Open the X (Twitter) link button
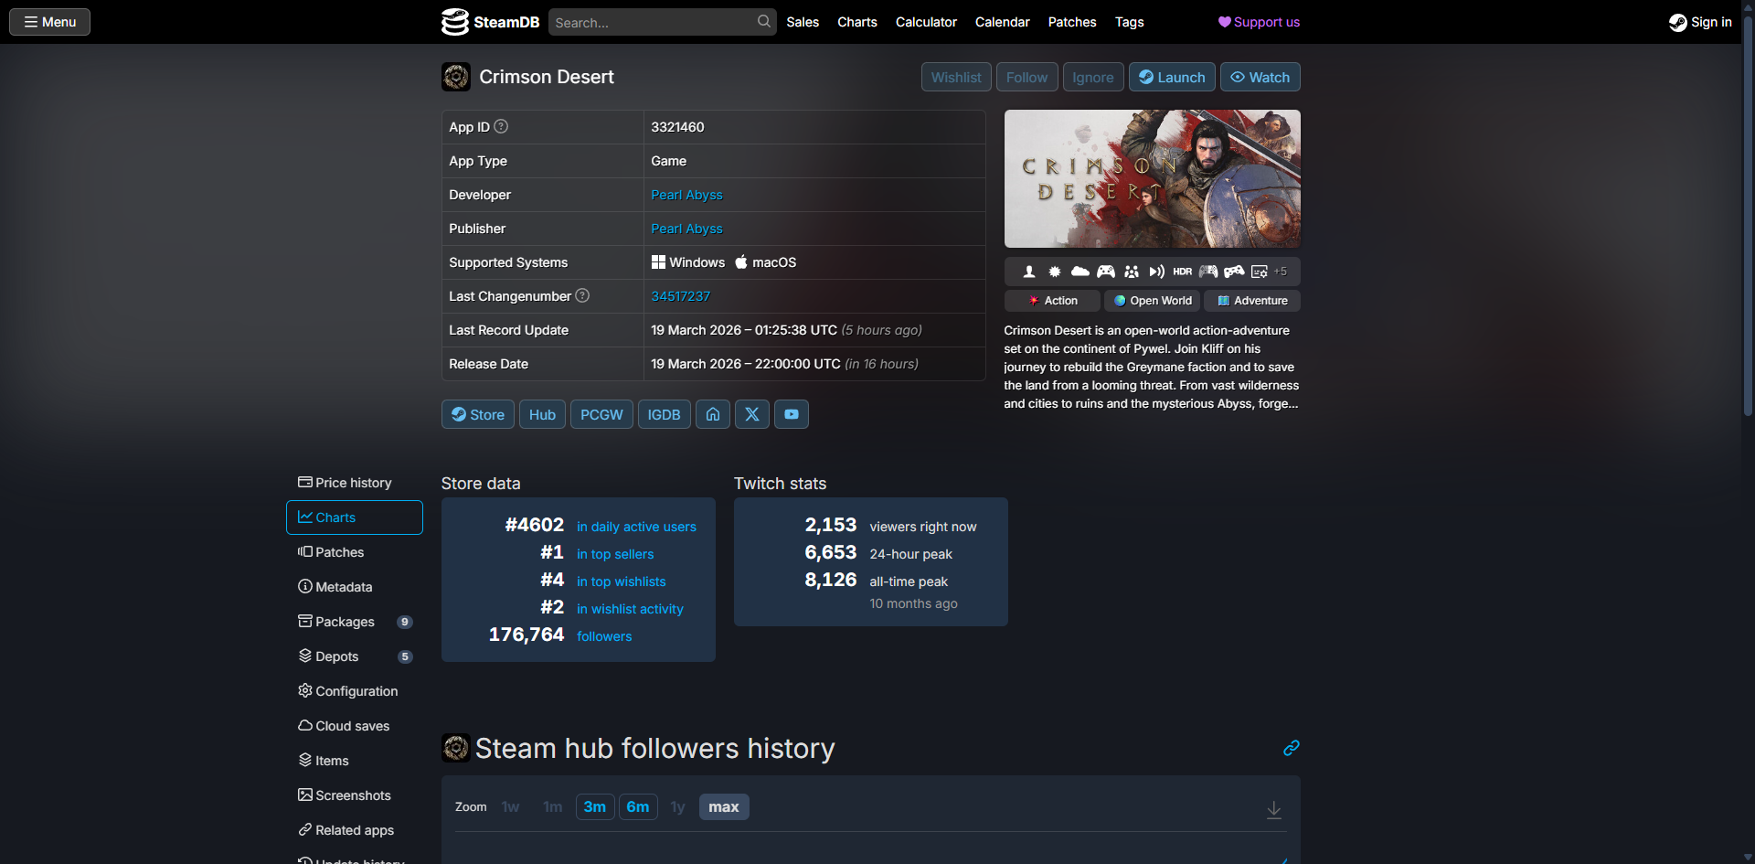This screenshot has height=864, width=1755. click(x=752, y=414)
